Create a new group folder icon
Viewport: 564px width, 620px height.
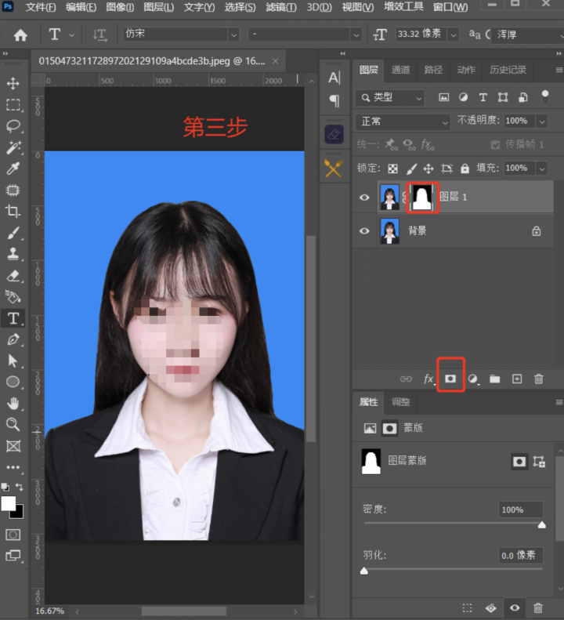(x=494, y=379)
